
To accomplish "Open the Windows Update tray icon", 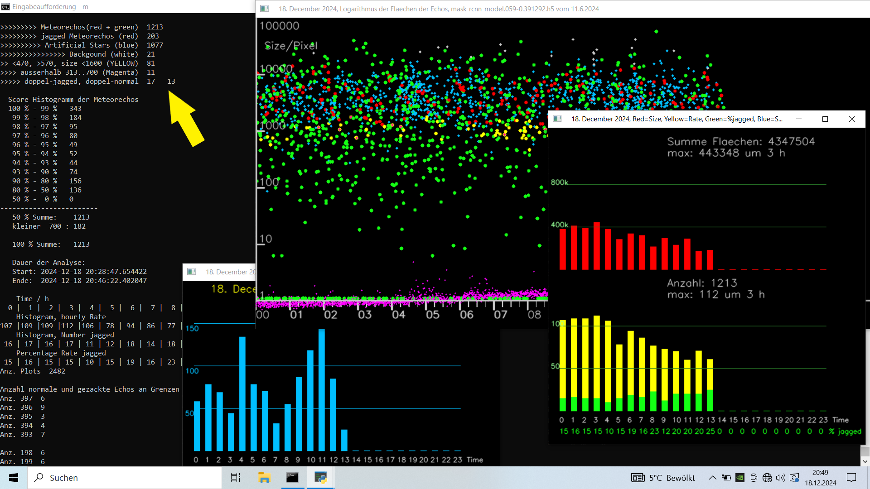I will [x=794, y=478].
